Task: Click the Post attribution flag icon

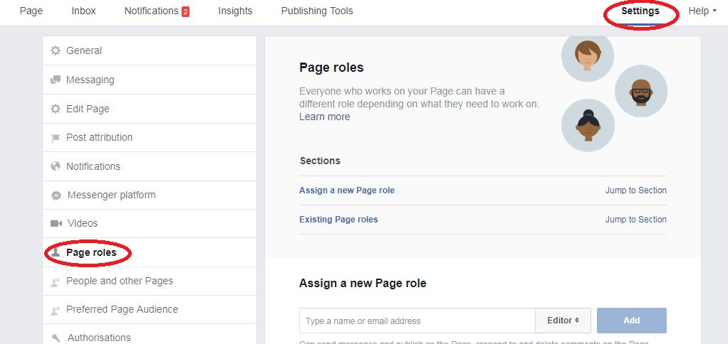Action: pyautogui.click(x=56, y=138)
